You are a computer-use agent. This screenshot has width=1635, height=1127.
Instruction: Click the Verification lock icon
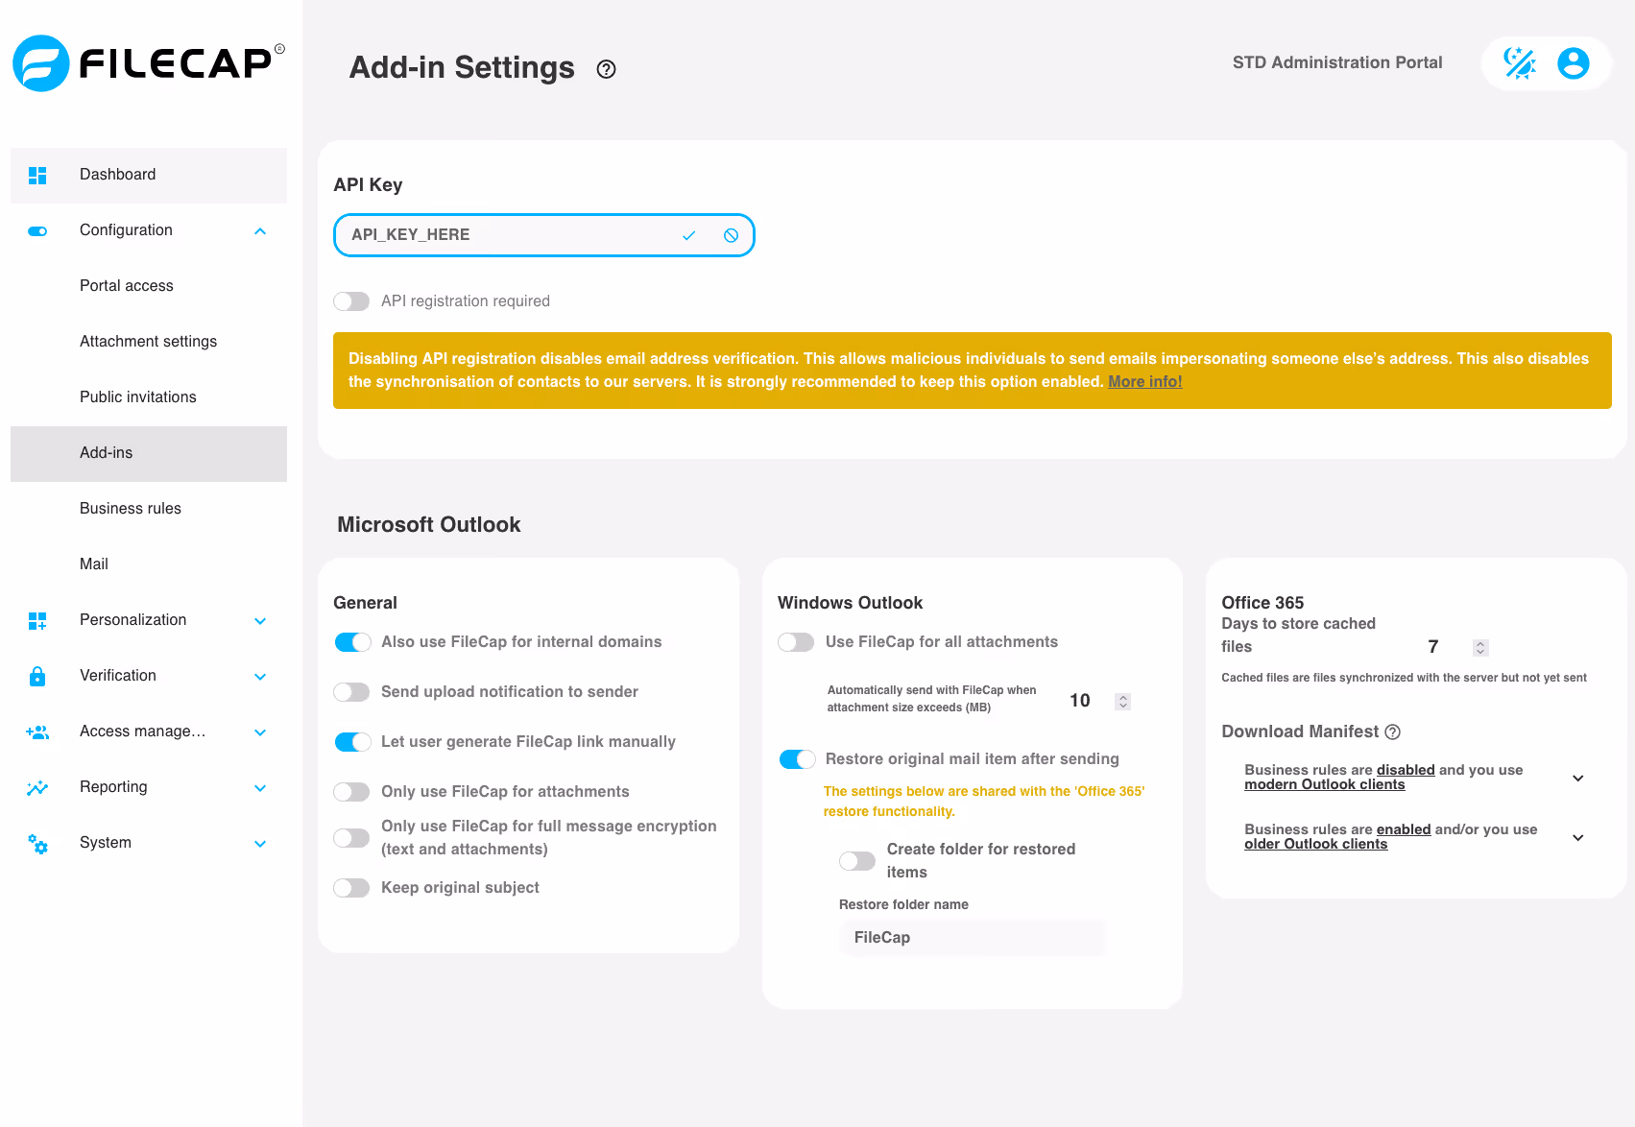click(37, 676)
